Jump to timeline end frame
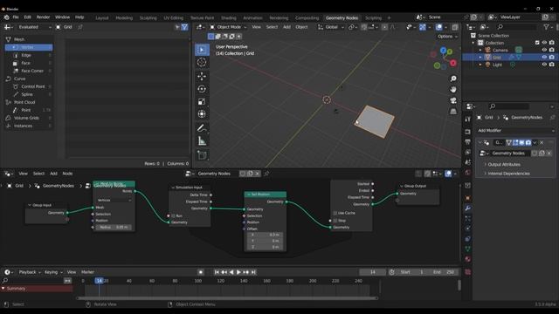Viewport: 559px width, 314px height. (253, 272)
